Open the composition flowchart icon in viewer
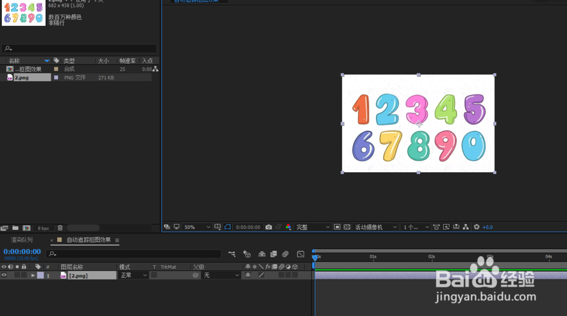The width and height of the screenshot is (567, 316). [x=466, y=227]
